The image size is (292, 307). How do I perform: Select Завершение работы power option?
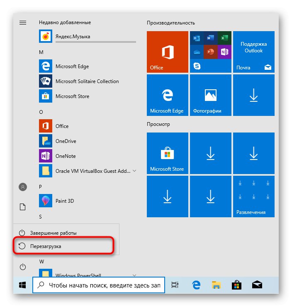66,233
